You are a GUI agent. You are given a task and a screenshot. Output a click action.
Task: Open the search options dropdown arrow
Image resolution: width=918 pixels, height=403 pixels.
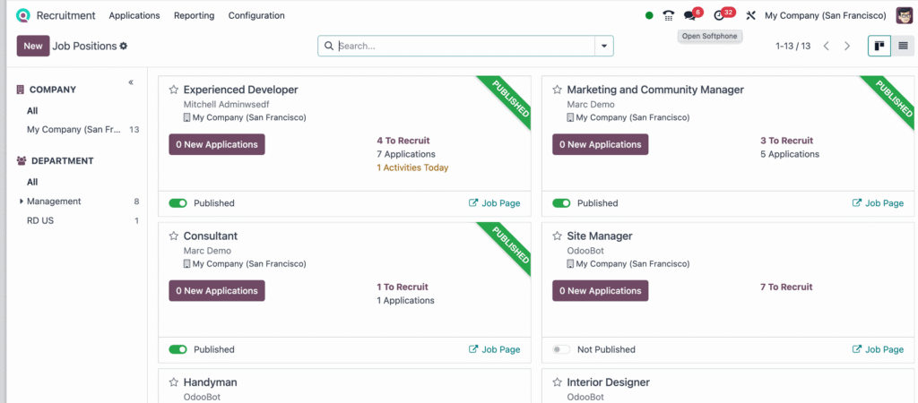604,46
